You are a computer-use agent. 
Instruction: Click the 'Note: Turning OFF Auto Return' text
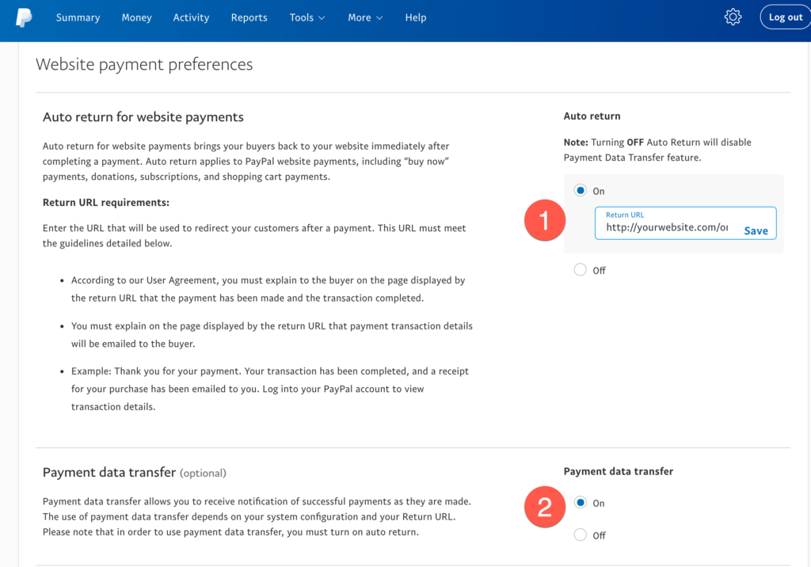(x=657, y=150)
